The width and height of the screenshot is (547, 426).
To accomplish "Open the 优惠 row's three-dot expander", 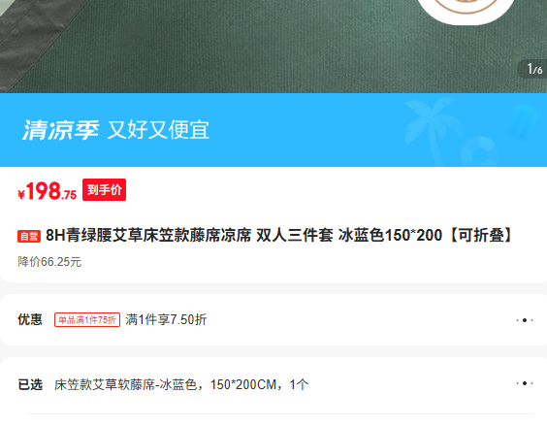I will [525, 320].
